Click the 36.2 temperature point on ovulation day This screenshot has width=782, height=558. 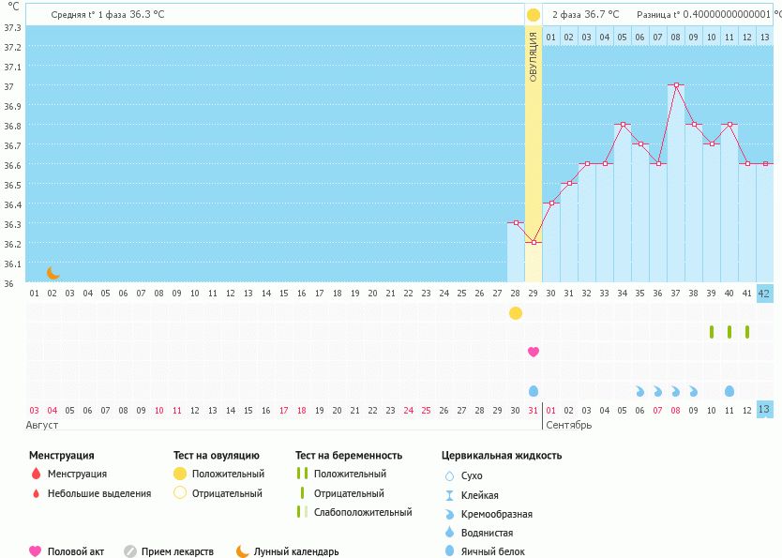pyautogui.click(x=534, y=243)
